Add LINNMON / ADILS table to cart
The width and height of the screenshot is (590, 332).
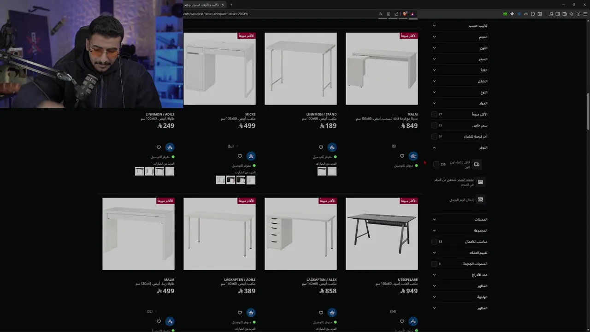coord(170,148)
